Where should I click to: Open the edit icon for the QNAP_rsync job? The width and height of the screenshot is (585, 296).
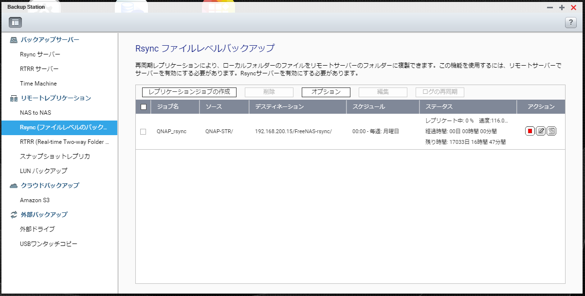click(x=541, y=131)
